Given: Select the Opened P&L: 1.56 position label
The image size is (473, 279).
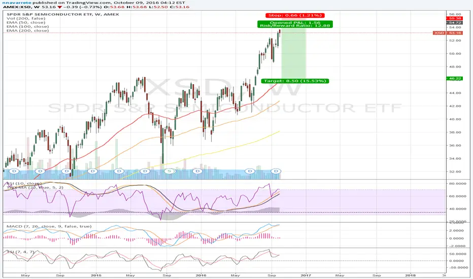Looking at the screenshot, I should [295, 23].
